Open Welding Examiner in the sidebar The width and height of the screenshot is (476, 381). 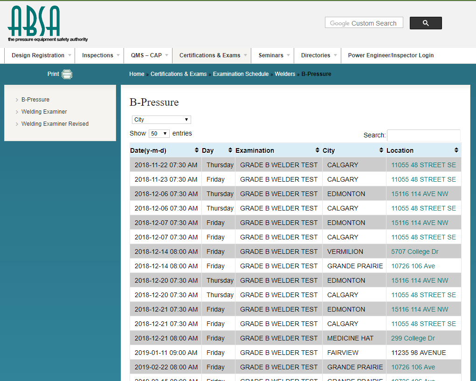click(44, 112)
